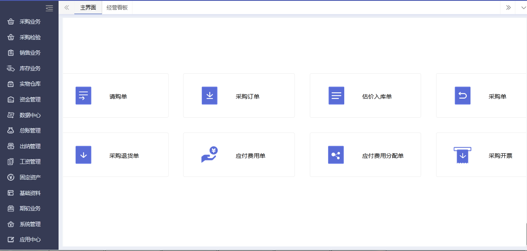This screenshot has width=527, height=251.
Task: Click the 应用中心 sidebar entry
Action: 29,239
